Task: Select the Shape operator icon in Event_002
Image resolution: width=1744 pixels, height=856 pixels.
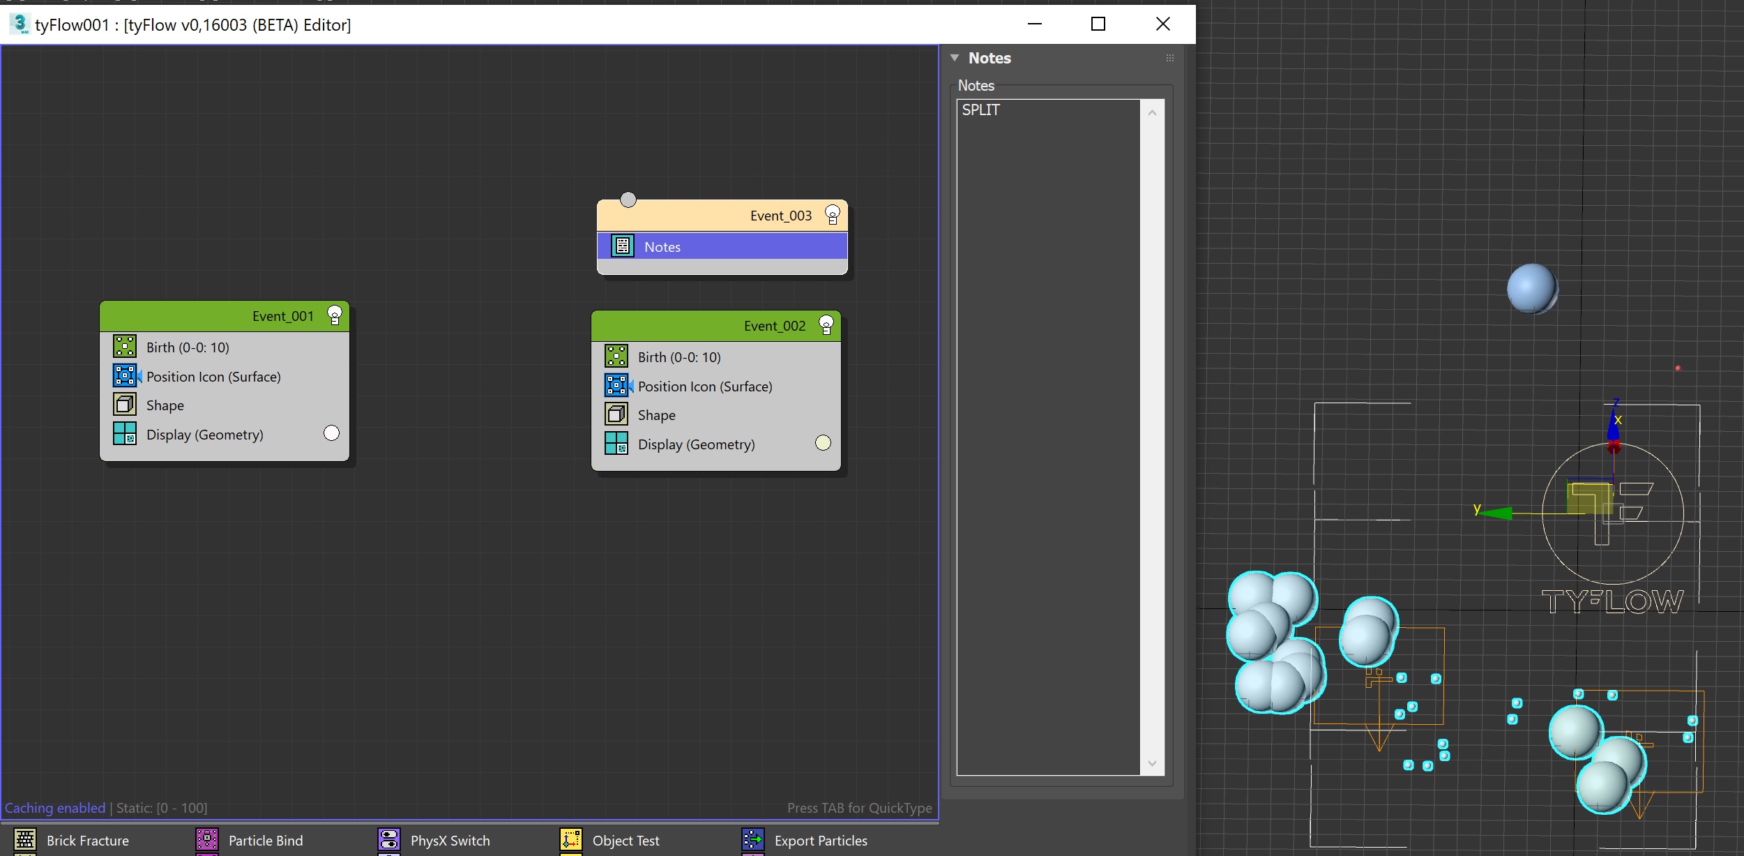Action: coord(616,414)
